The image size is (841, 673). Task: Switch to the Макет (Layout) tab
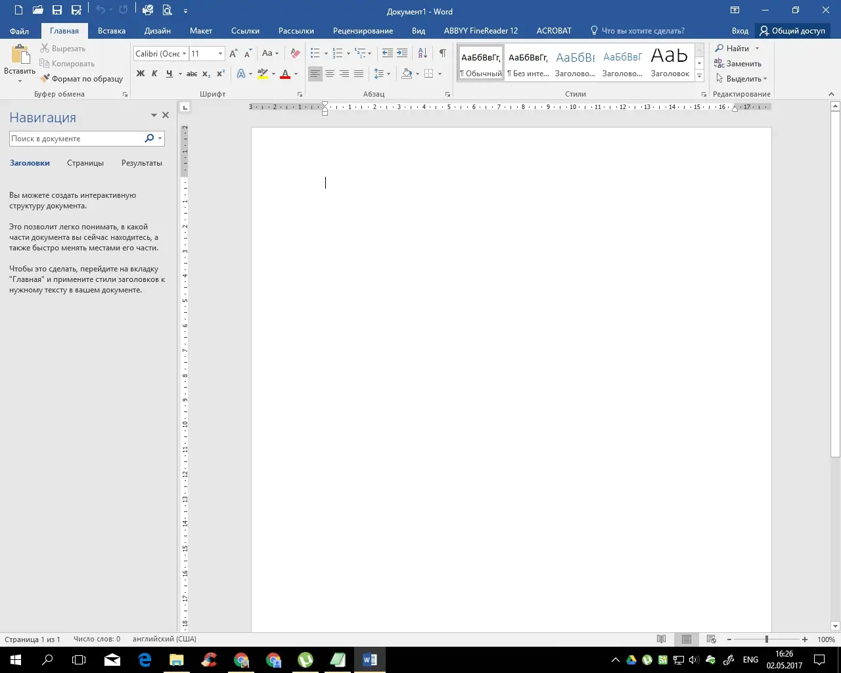tap(201, 31)
